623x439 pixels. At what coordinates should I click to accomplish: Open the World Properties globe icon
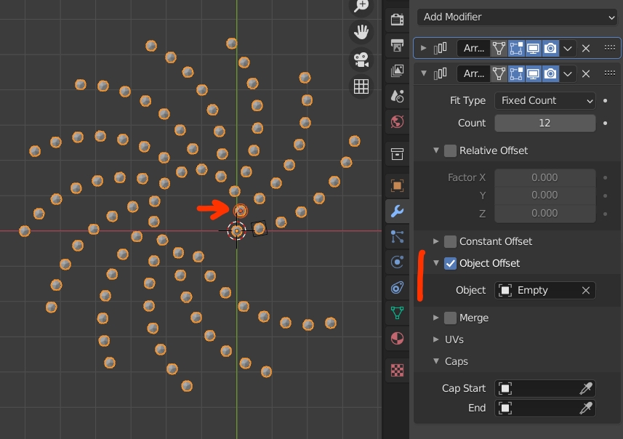(x=396, y=121)
